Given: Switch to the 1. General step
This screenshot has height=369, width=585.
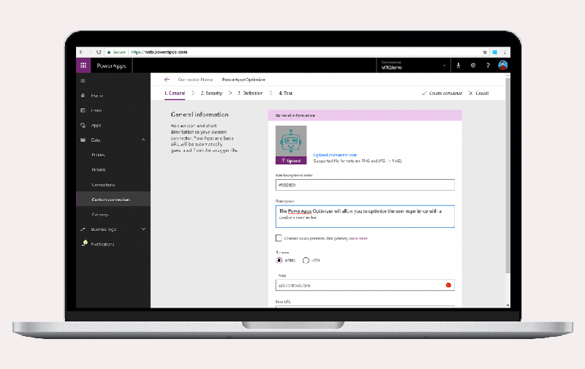Looking at the screenshot, I should pyautogui.click(x=175, y=94).
